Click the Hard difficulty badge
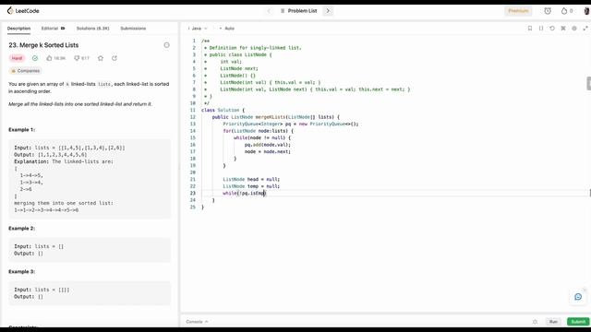This screenshot has width=591, height=332. (17, 58)
